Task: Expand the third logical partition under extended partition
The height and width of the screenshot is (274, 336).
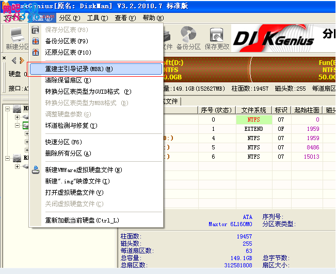Action: coord(27,150)
